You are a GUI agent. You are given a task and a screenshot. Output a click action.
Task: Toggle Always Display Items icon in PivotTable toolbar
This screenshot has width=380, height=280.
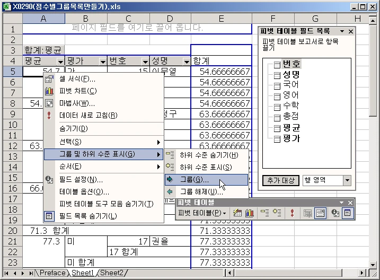(x=320, y=213)
